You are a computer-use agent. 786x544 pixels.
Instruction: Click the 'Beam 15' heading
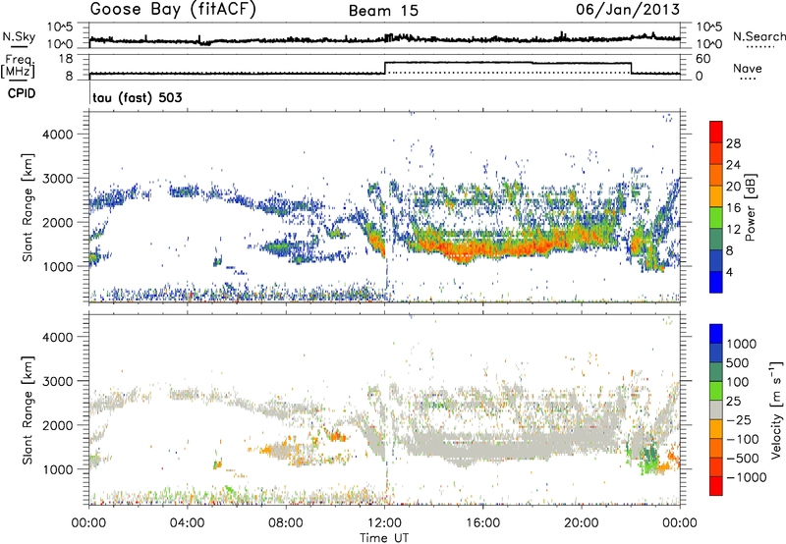point(383,11)
